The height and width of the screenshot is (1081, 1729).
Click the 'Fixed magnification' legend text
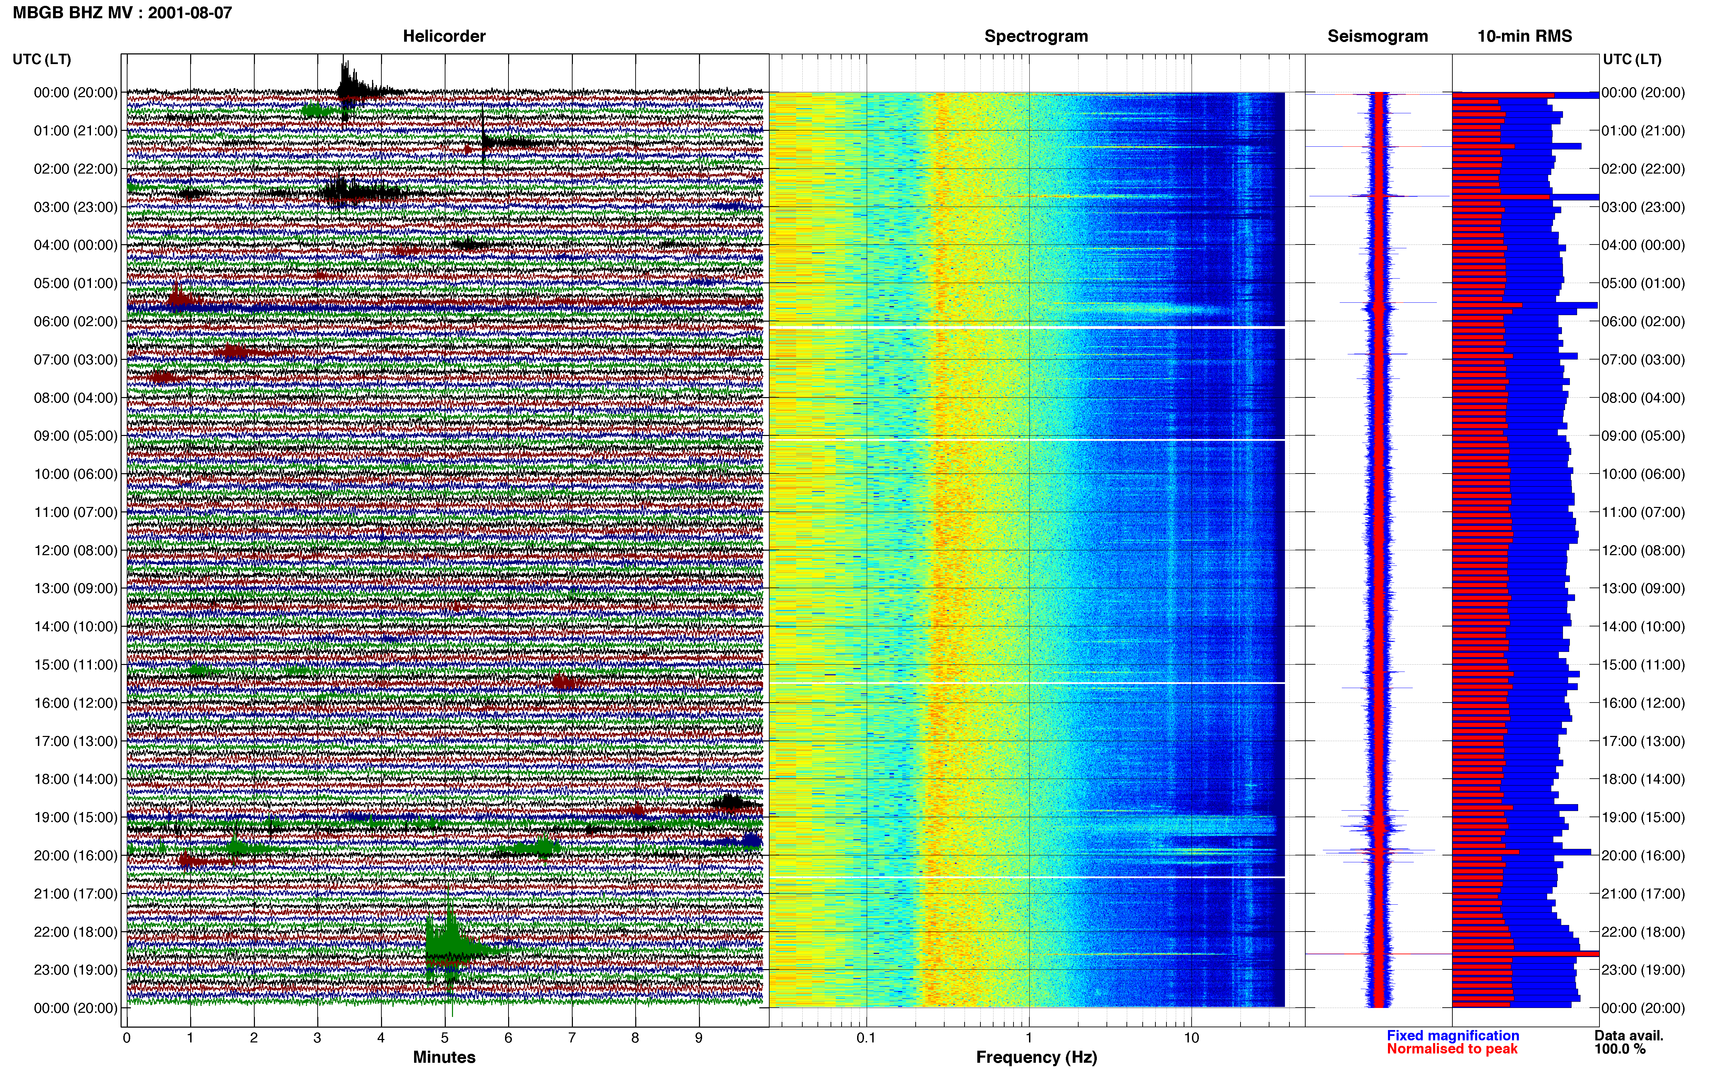[x=1452, y=1035]
